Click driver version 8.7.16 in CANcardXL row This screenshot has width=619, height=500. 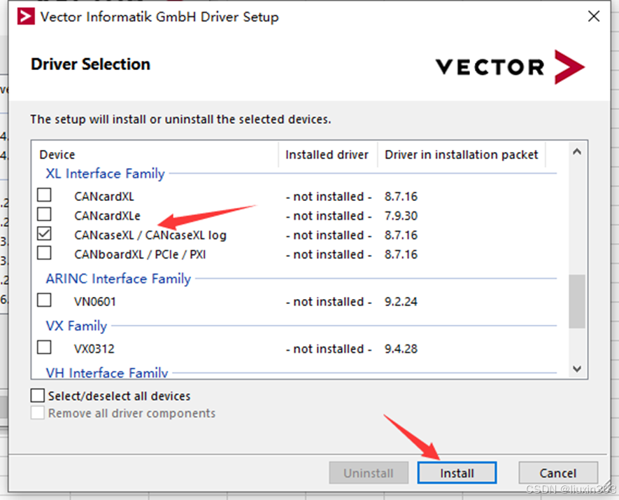pyautogui.click(x=401, y=197)
